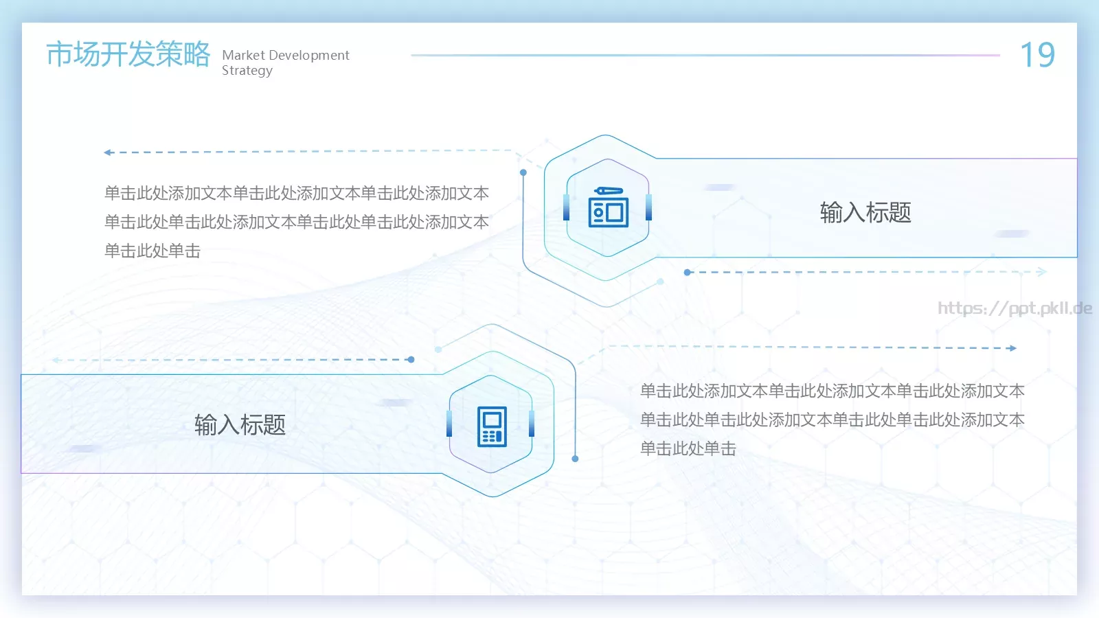Screen dimensions: 1099x618
Task: Click the lower right placeholder paragraph text
Action: point(832,420)
